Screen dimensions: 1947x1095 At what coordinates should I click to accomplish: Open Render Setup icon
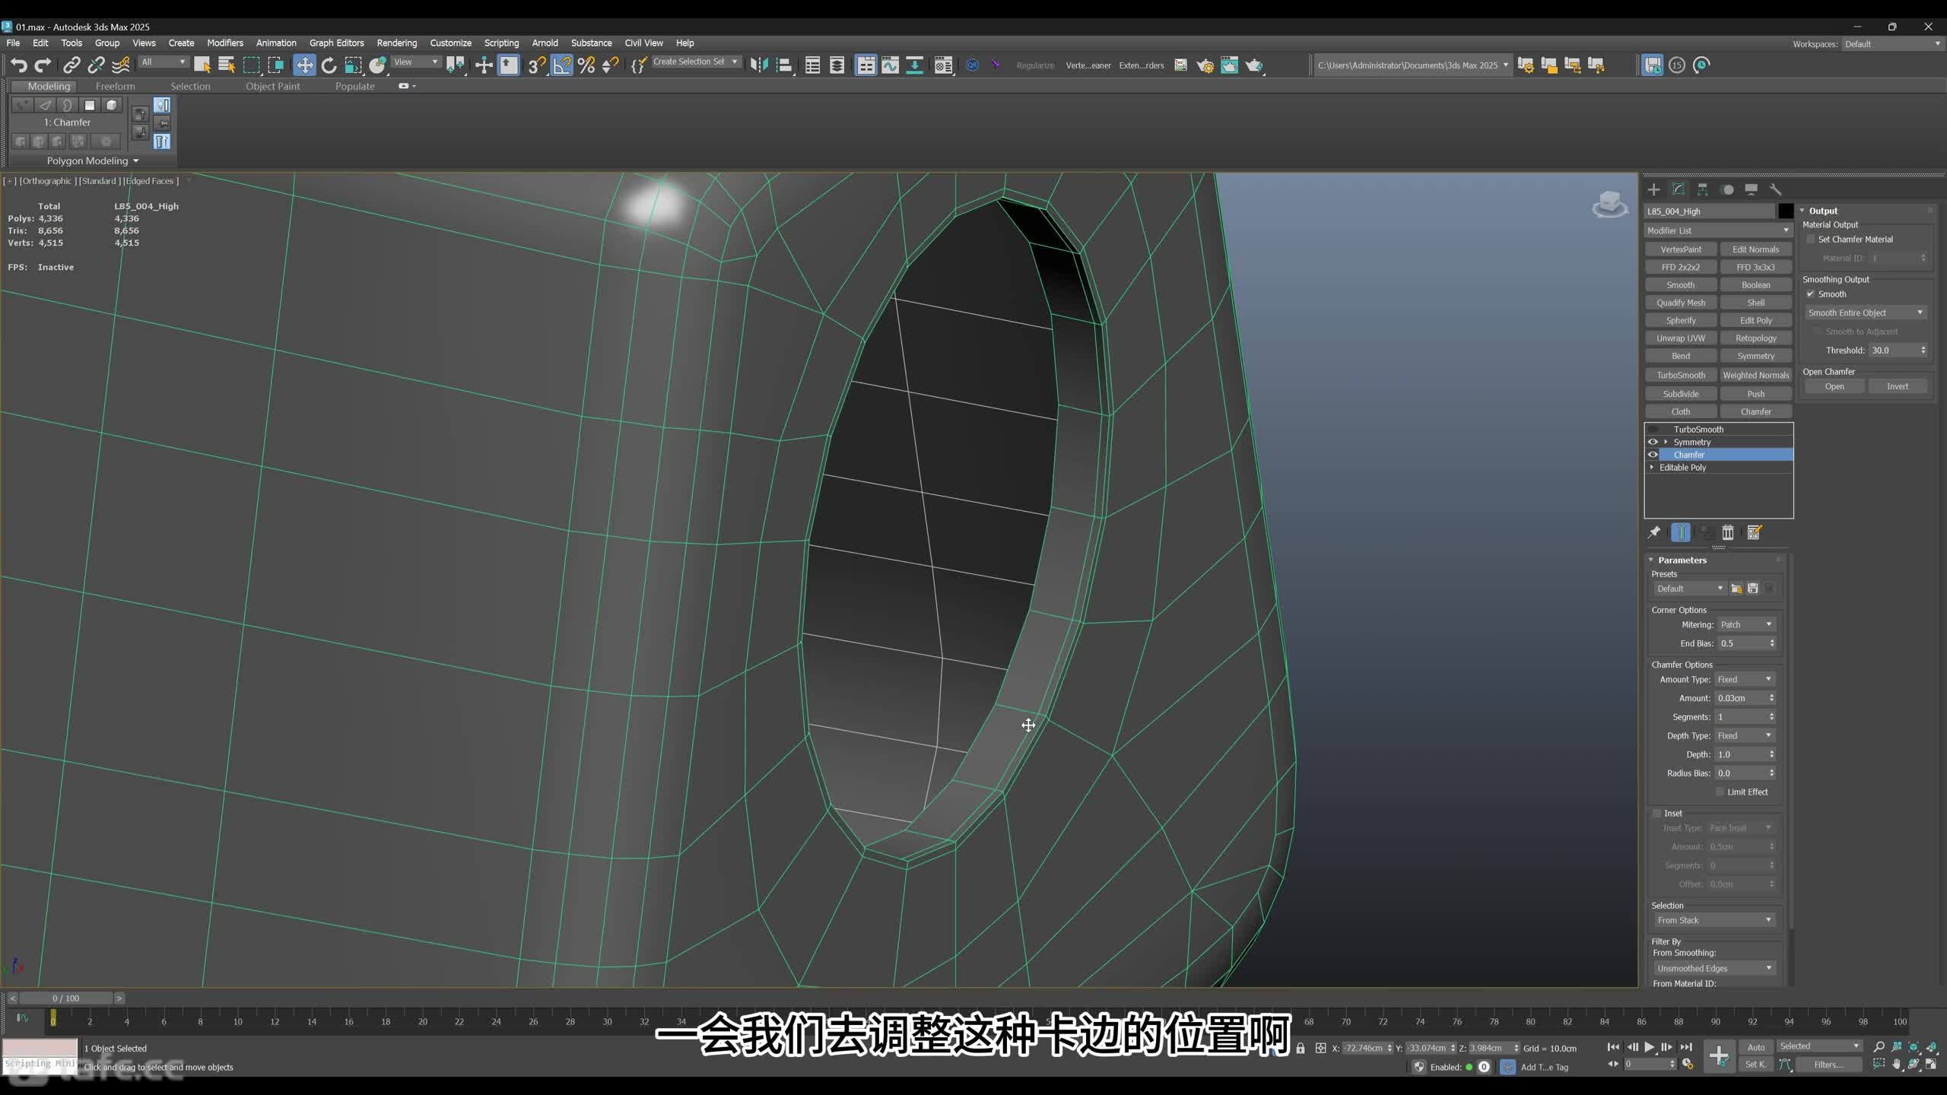point(1205,65)
